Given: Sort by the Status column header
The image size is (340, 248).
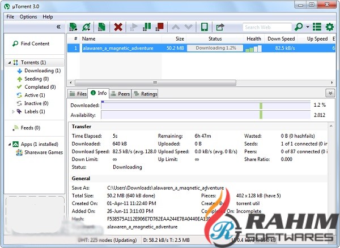Looking at the screenshot, I should [215, 39].
